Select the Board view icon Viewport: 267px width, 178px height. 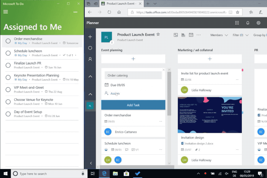176,35
